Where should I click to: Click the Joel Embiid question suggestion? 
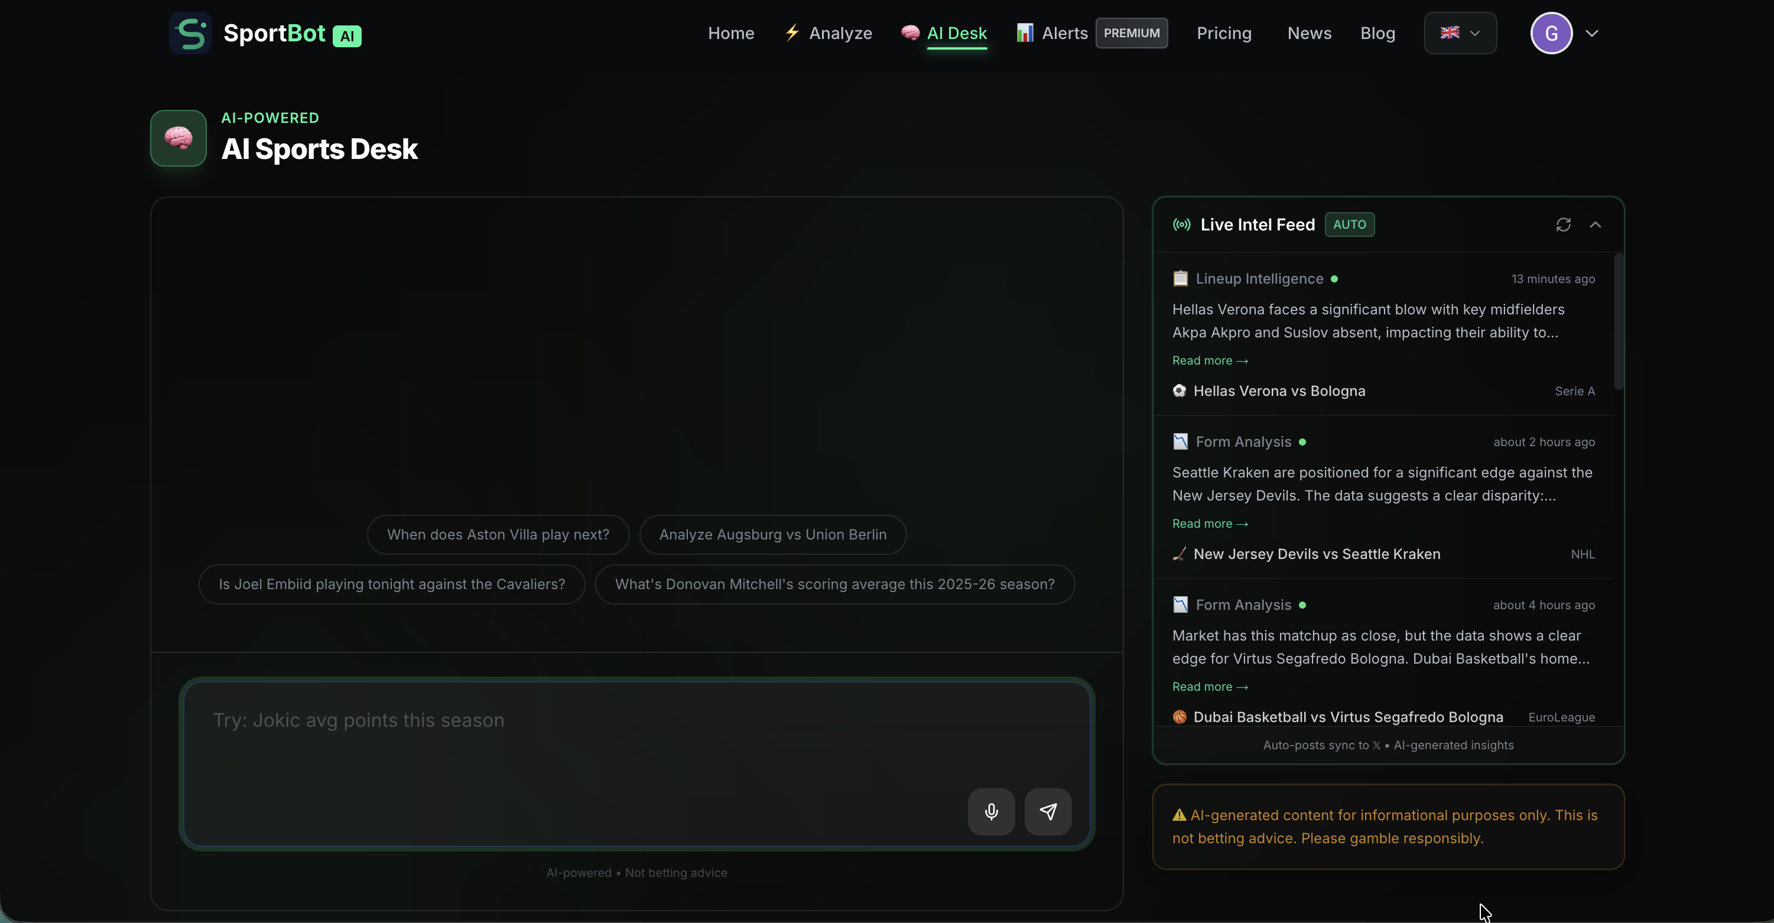click(391, 583)
